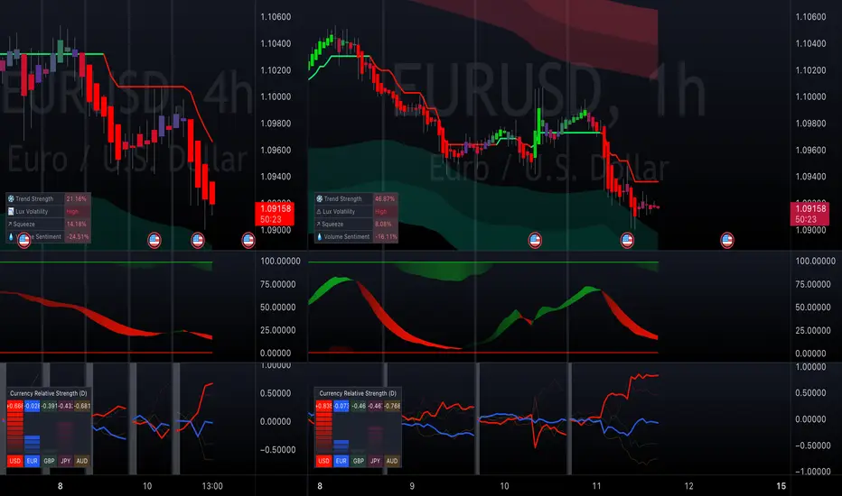
Task: Click date 11 on the 1h time axis
Action: point(596,486)
